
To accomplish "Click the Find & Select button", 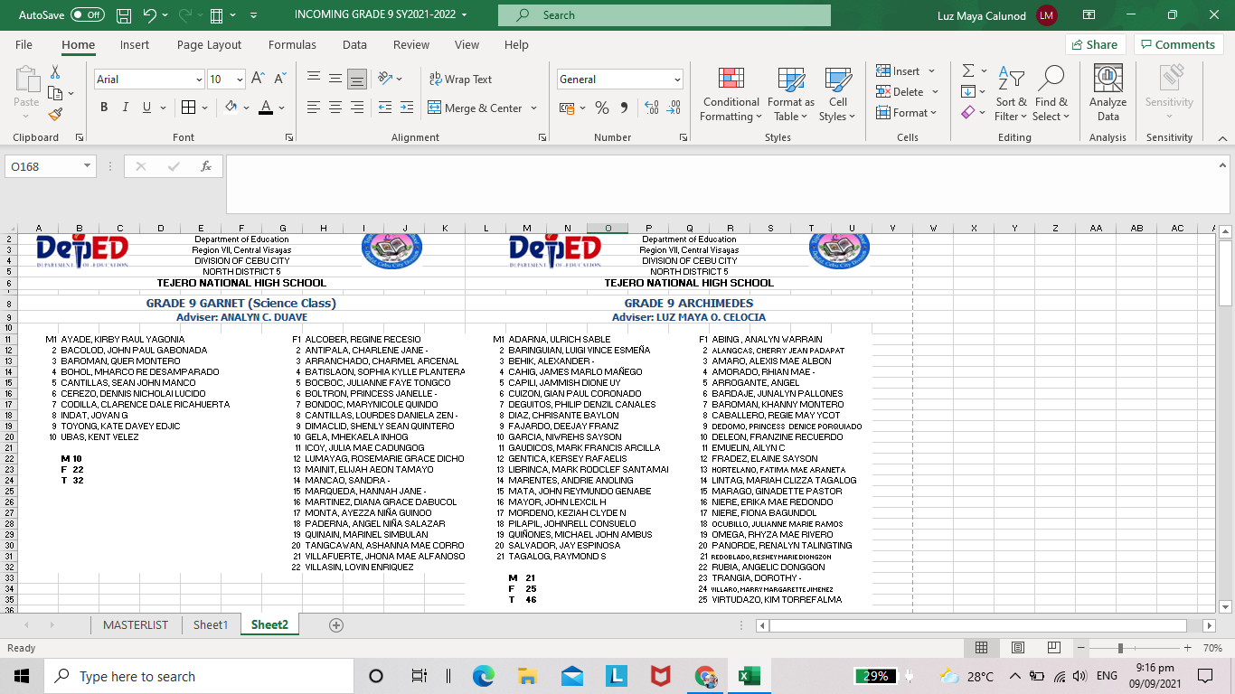I will click(x=1051, y=95).
